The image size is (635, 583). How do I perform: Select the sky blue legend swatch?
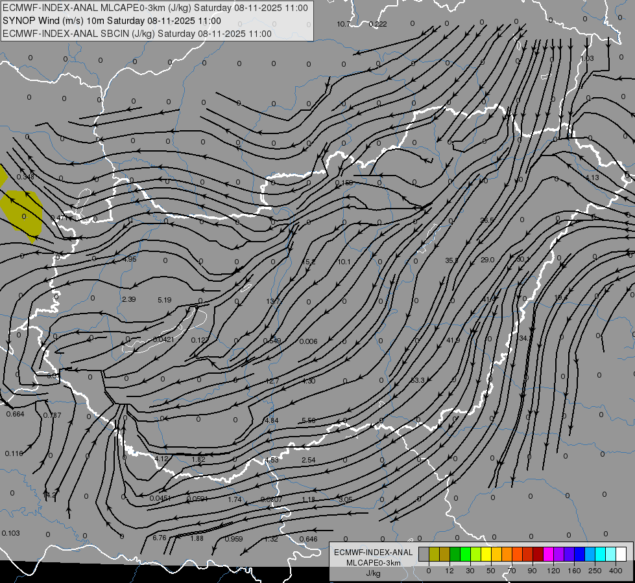click(590, 554)
